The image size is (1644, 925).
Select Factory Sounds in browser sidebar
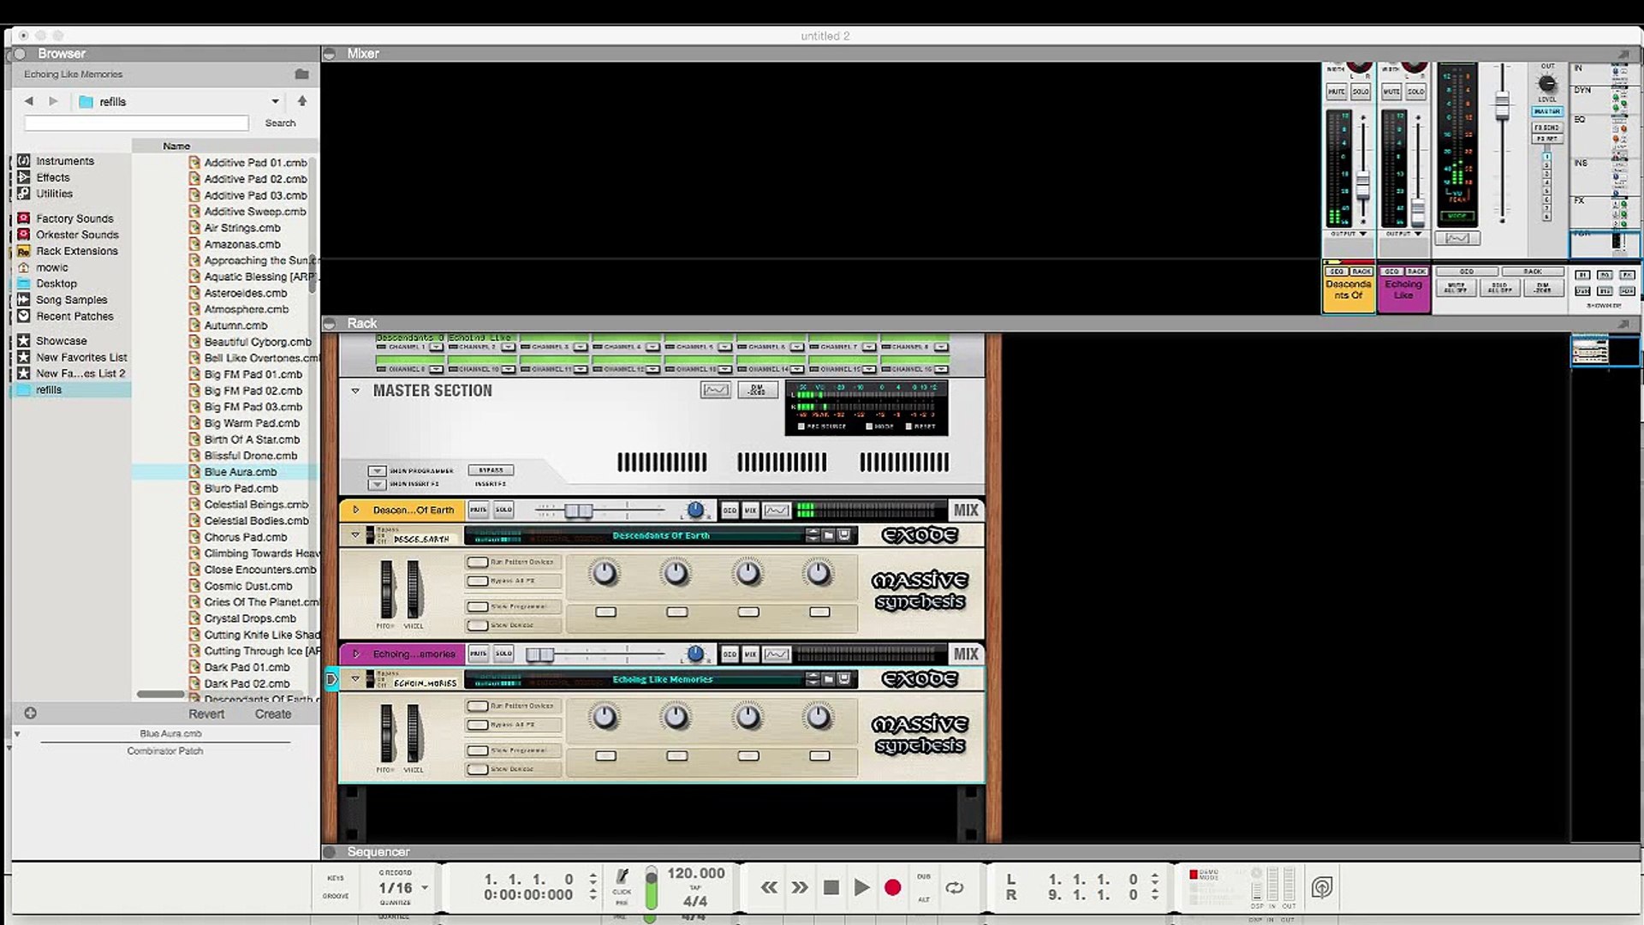(74, 218)
